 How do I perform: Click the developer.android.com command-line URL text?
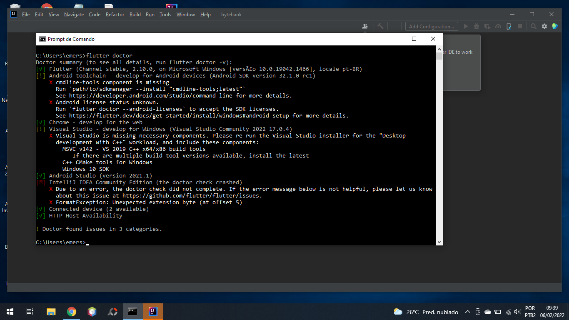coord(151,95)
